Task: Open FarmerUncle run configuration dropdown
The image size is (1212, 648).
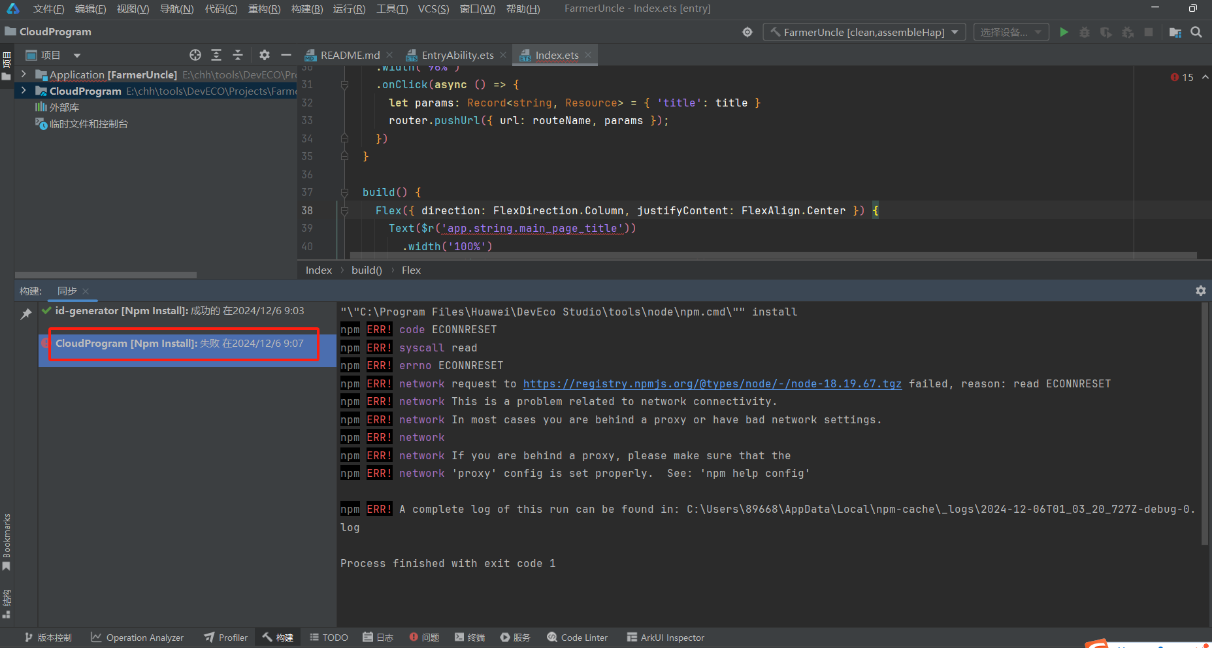Action: point(864,32)
